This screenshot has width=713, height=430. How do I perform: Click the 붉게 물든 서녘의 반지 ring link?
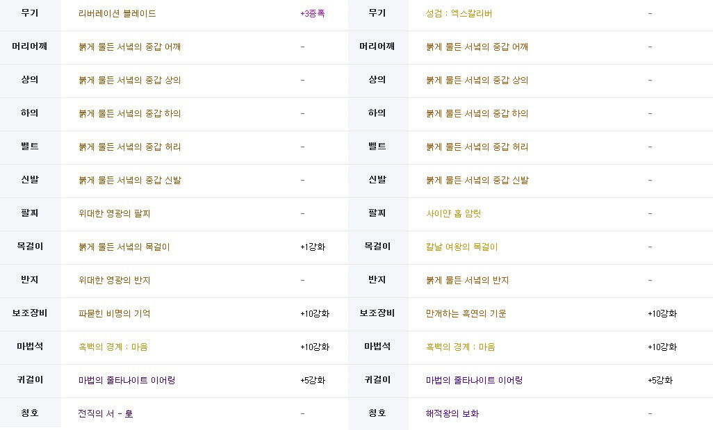pyautogui.click(x=467, y=281)
